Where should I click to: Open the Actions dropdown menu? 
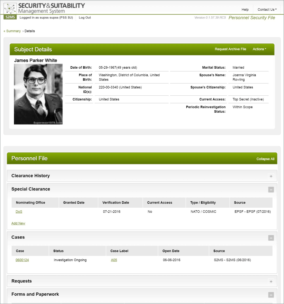(259, 49)
